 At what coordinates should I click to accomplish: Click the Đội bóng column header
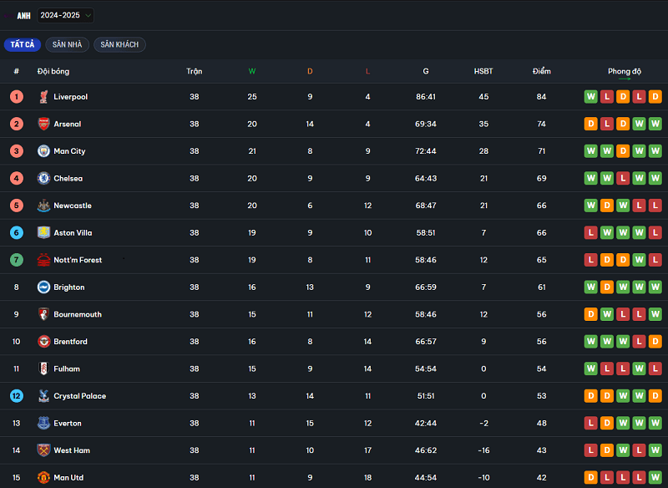53,71
